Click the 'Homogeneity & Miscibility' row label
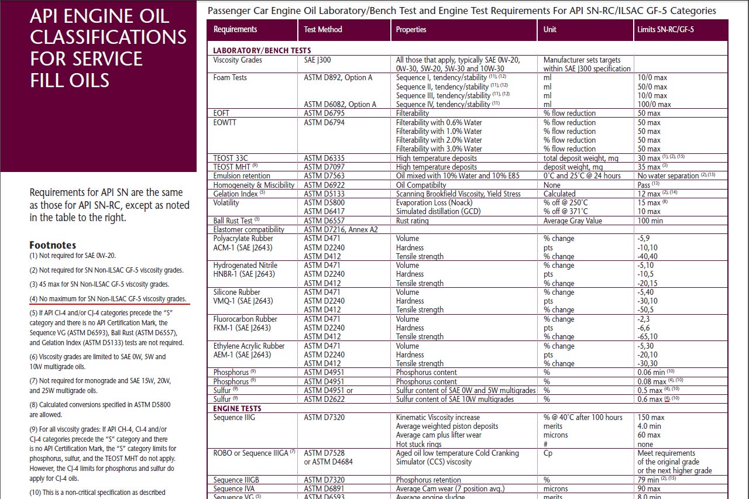749x499 pixels. [x=254, y=185]
